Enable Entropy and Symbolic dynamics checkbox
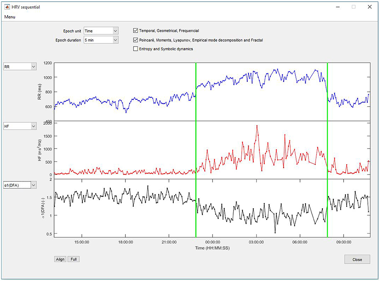Screen dimensions: 380x281 click(136, 49)
